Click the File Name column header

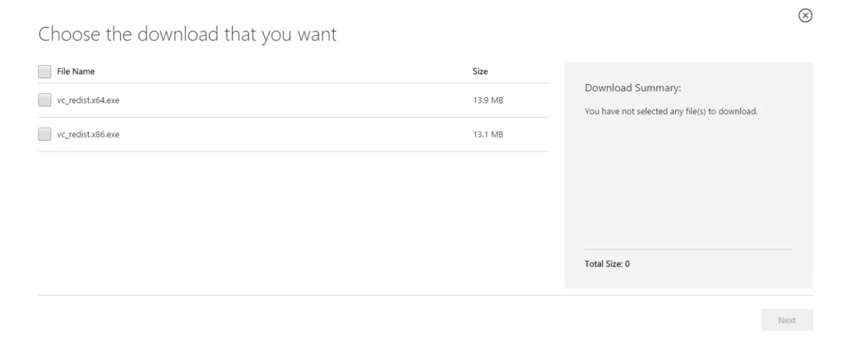(76, 72)
